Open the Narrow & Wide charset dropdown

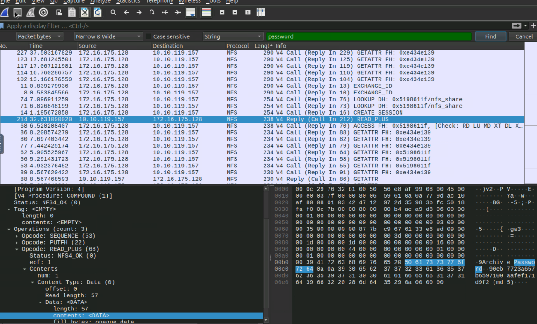pyautogui.click(x=108, y=36)
